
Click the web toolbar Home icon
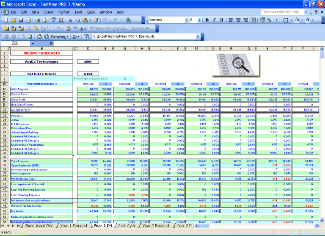(39, 37)
